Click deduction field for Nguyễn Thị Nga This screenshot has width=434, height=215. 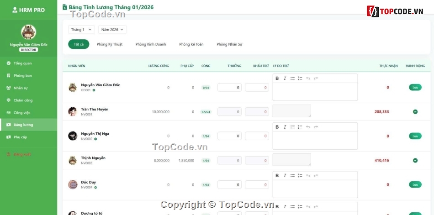(257, 136)
